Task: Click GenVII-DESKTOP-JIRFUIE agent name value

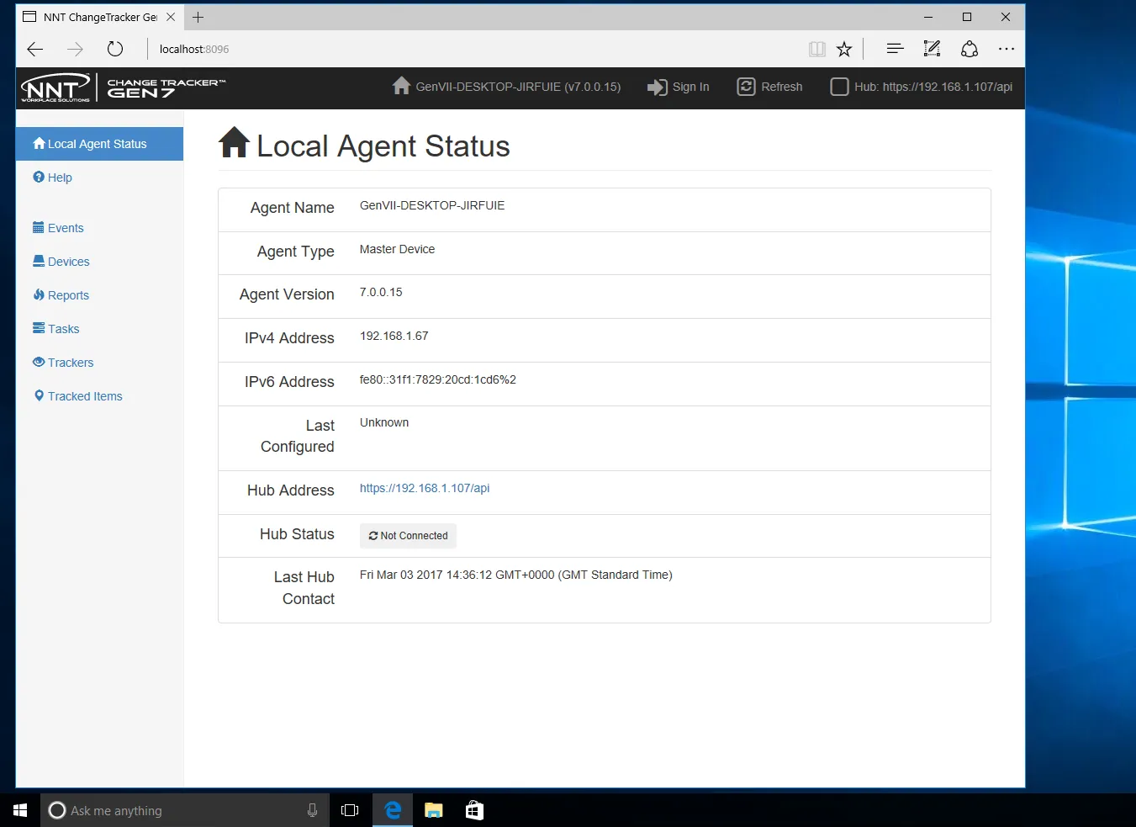Action: (432, 205)
